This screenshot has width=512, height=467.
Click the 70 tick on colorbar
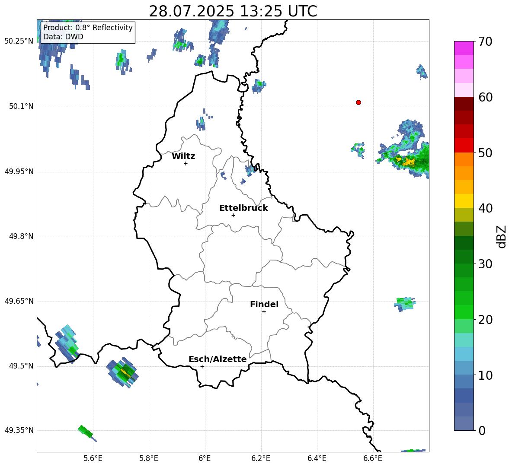tap(485, 41)
